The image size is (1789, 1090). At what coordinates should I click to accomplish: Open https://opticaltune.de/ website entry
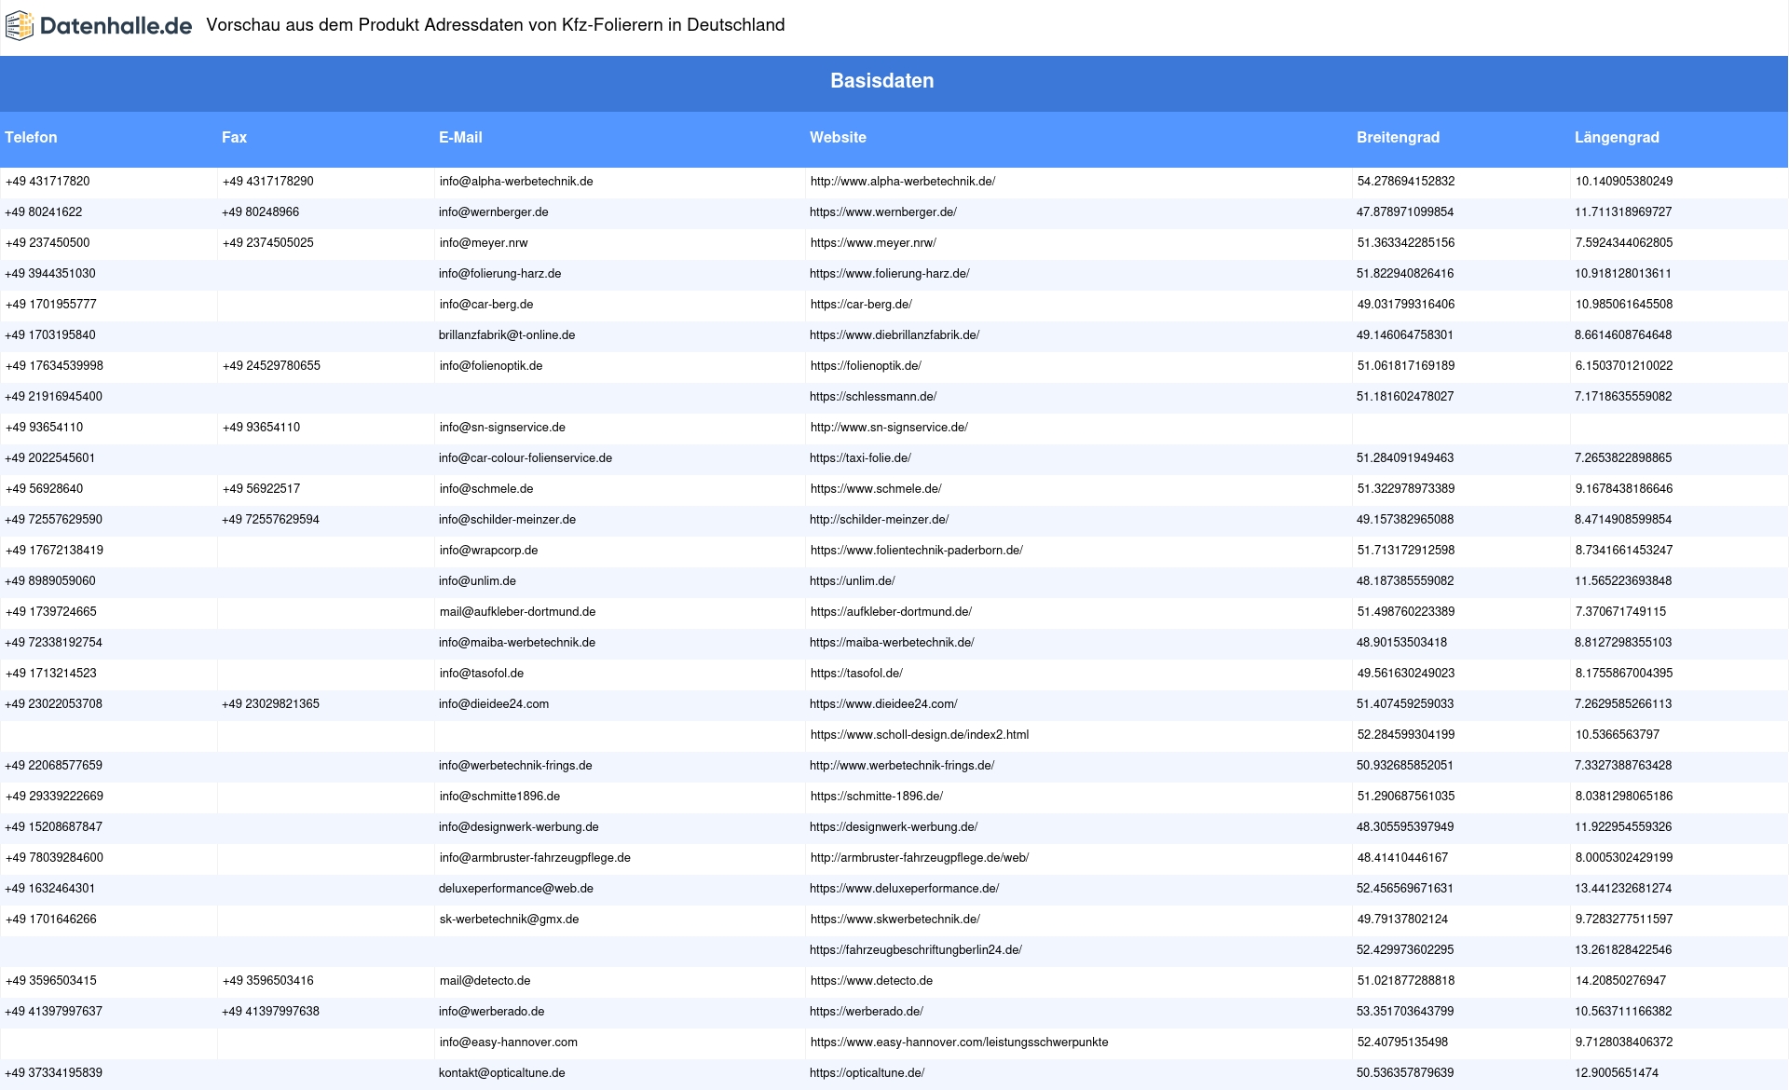pos(867,1073)
